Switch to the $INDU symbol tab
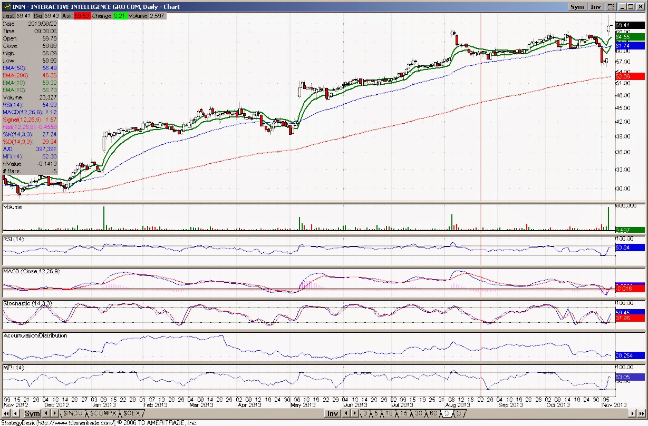The width and height of the screenshot is (648, 426). (72, 414)
